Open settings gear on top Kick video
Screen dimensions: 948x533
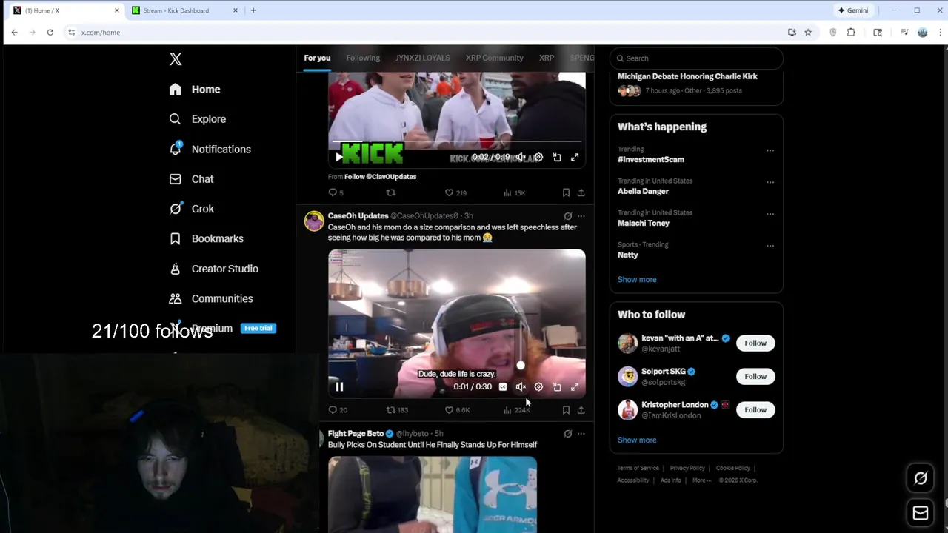(538, 157)
